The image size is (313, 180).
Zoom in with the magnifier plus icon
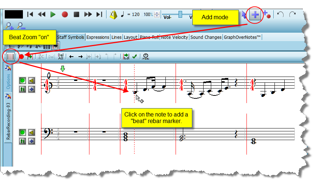pos(9,25)
